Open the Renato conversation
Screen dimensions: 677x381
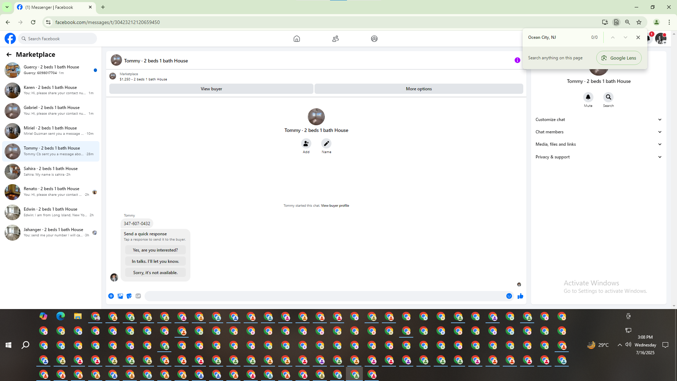[51, 192]
